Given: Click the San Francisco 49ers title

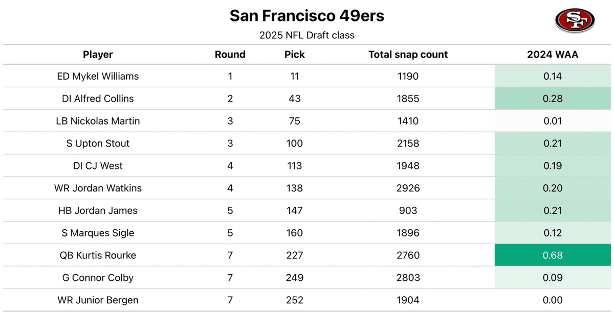Looking at the screenshot, I should pyautogui.click(x=306, y=16).
